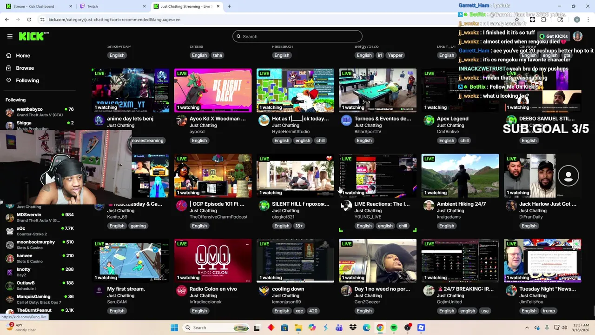Show hidden system tray icons
This screenshot has height=335, width=595.
tap(527, 328)
